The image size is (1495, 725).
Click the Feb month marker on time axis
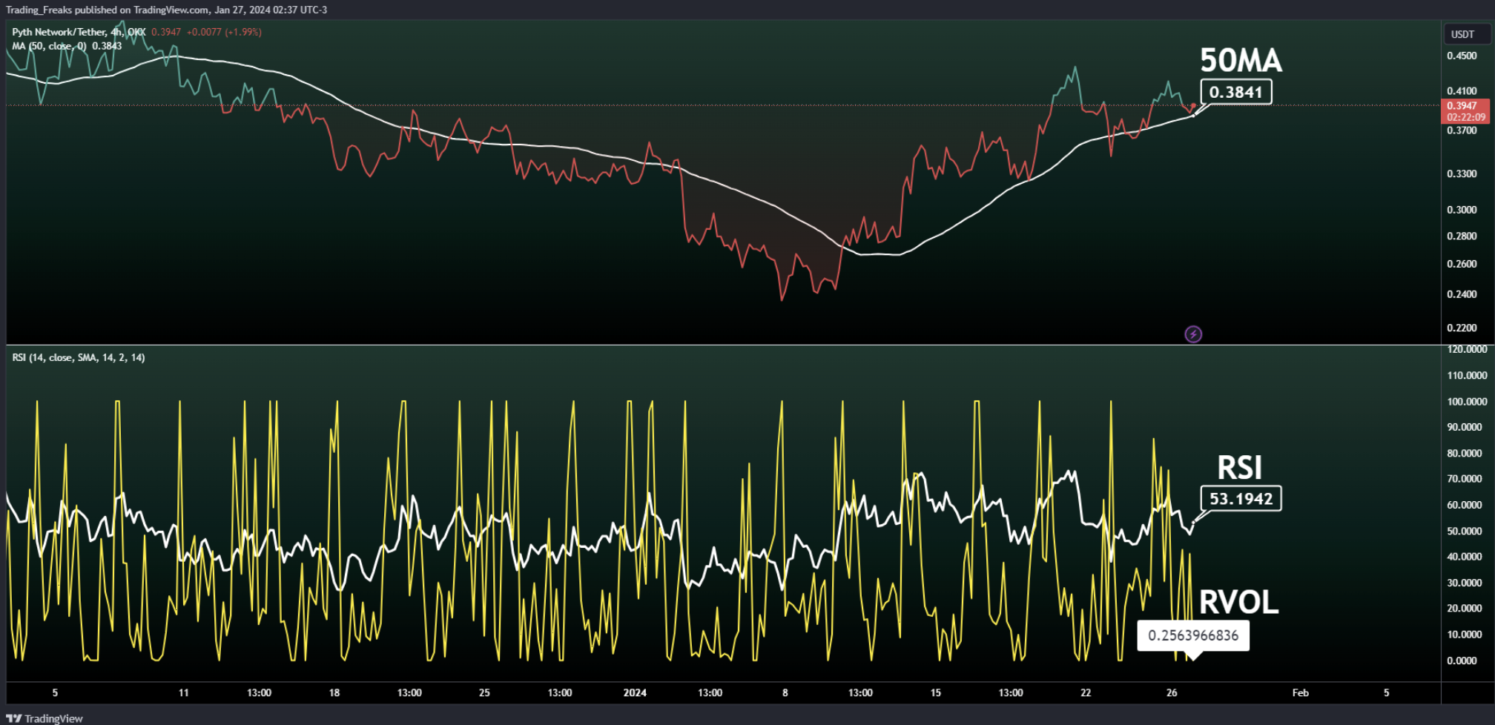1301,693
